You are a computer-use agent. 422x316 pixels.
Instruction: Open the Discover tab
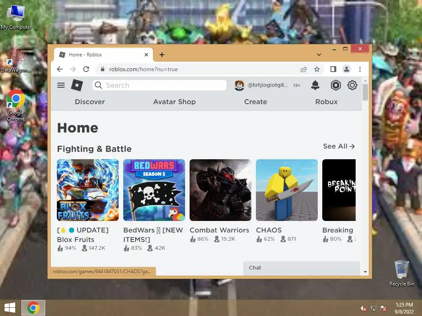90,102
